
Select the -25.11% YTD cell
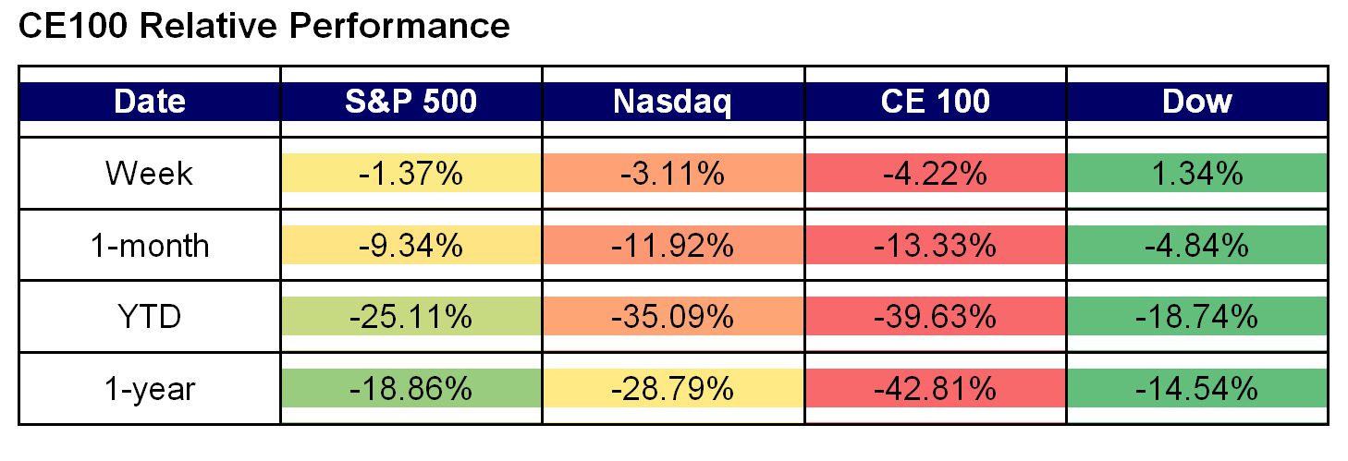point(411,318)
